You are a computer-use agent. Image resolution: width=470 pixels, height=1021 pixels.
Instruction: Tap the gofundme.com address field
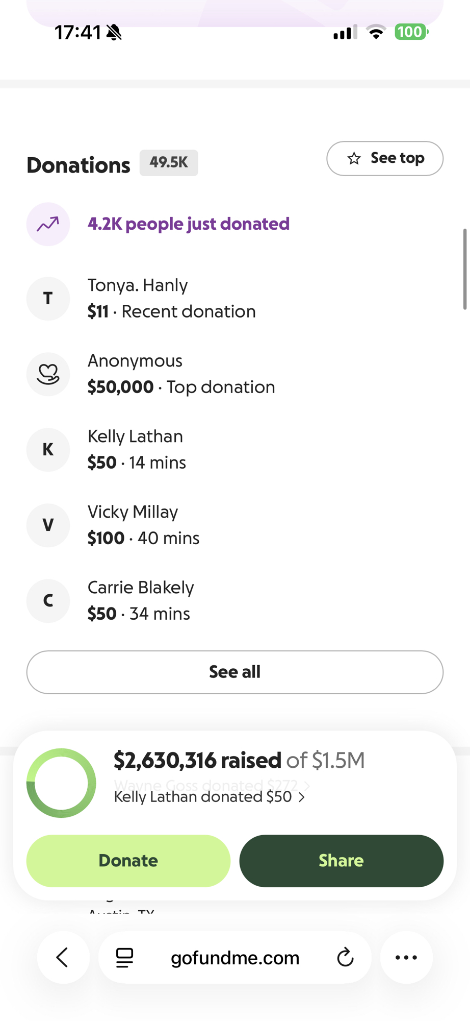tap(235, 958)
